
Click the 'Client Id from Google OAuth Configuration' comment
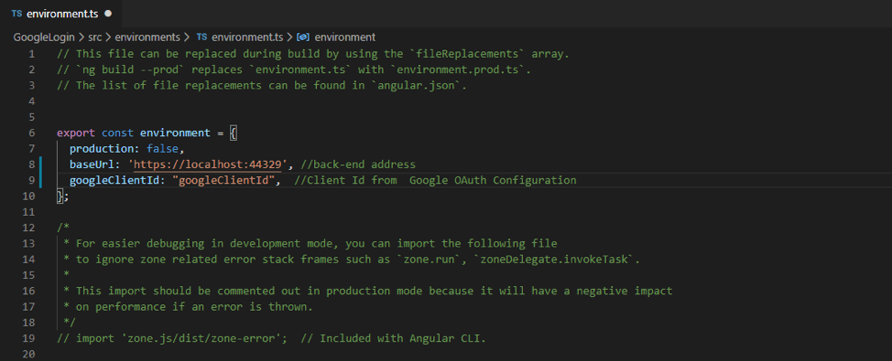[436, 181]
